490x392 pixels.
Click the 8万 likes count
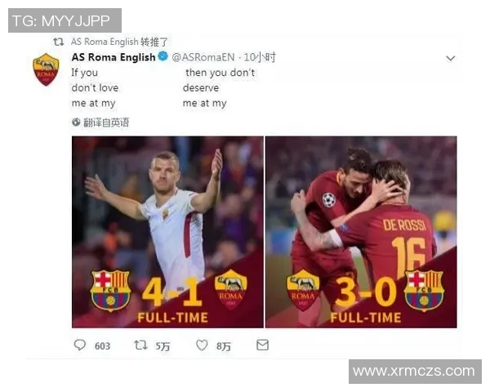(x=224, y=346)
